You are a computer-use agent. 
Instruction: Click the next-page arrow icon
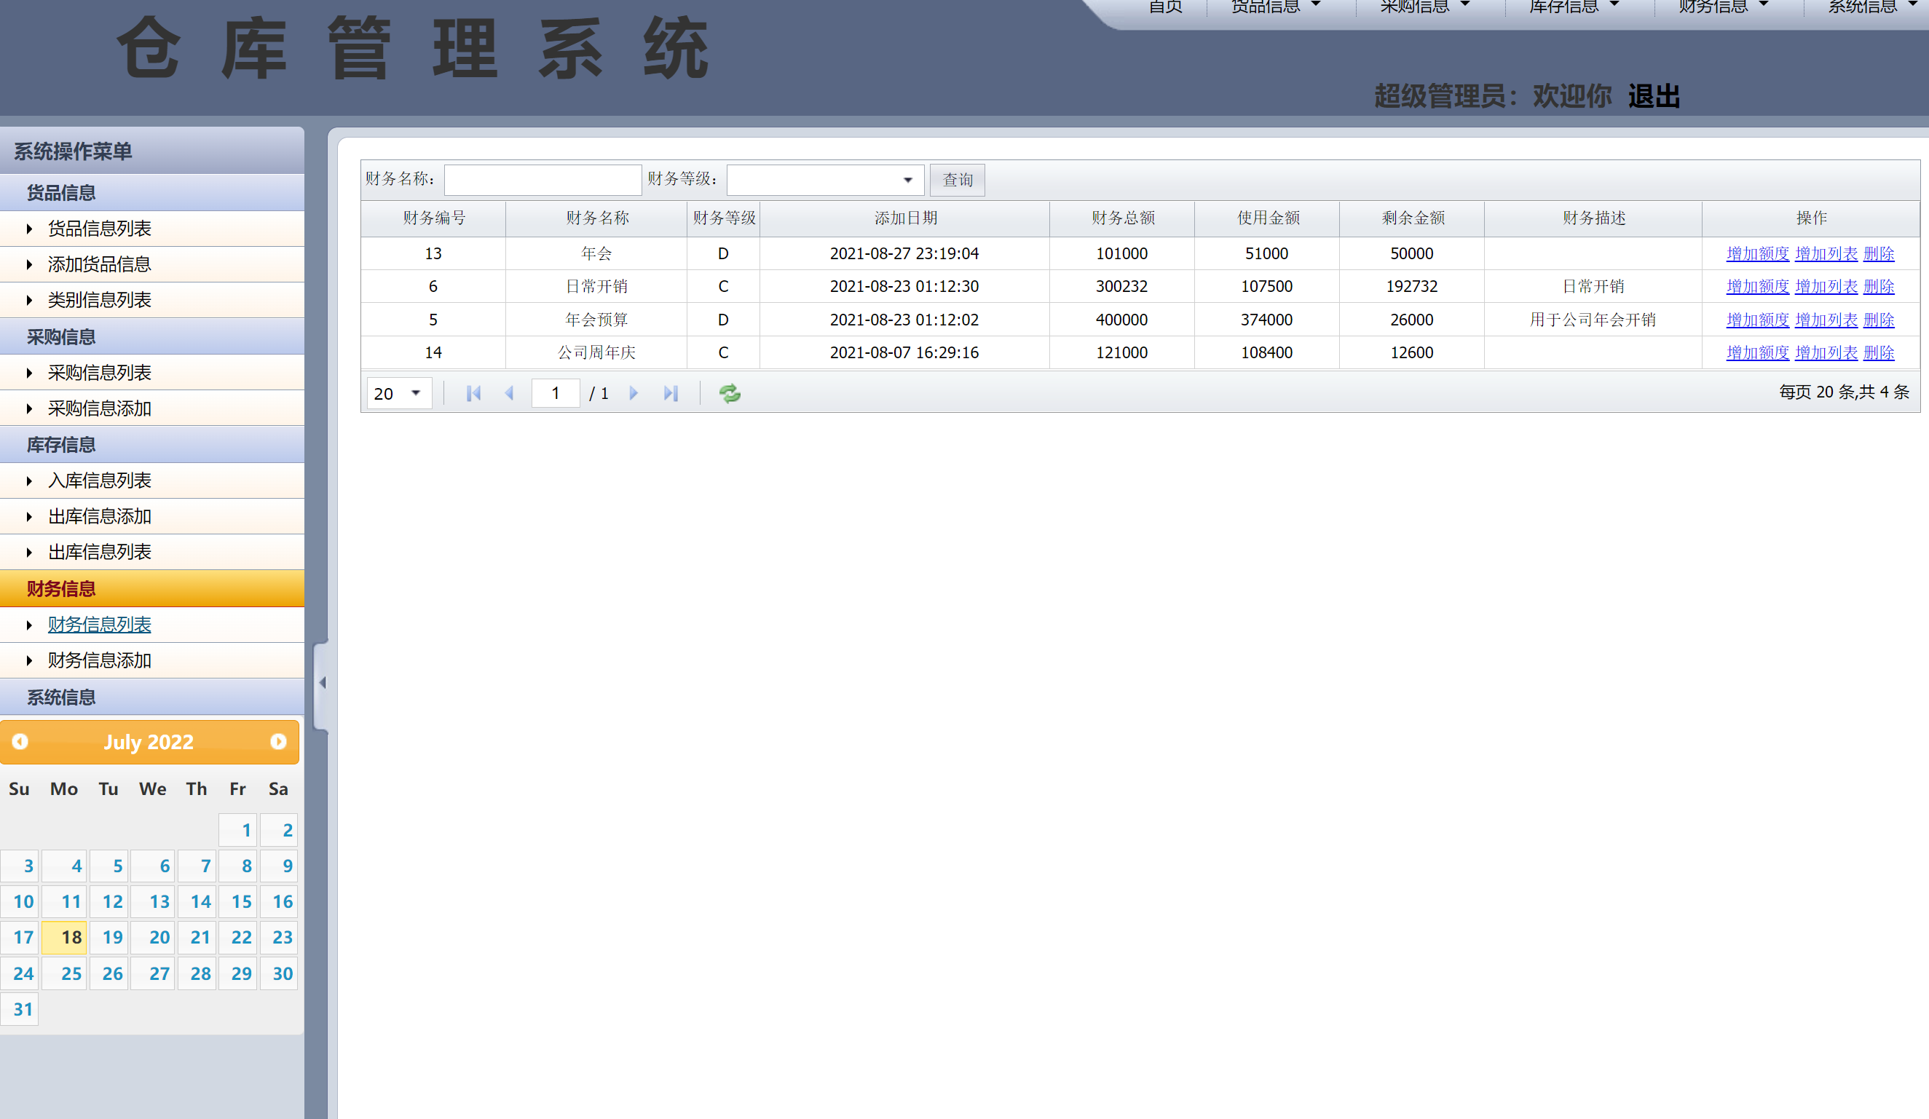pos(634,392)
